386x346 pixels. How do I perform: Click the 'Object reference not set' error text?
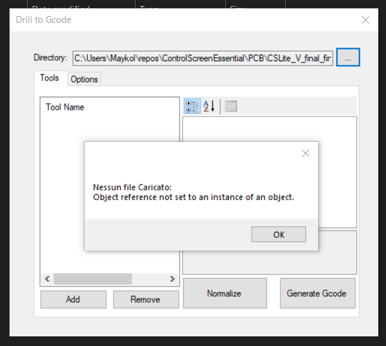(x=193, y=197)
